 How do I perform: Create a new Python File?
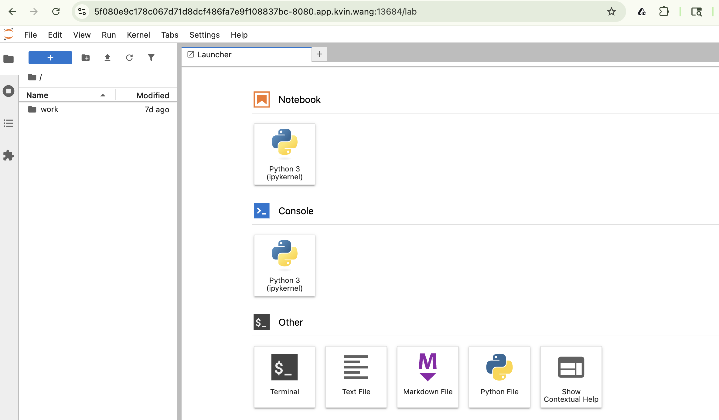499,377
